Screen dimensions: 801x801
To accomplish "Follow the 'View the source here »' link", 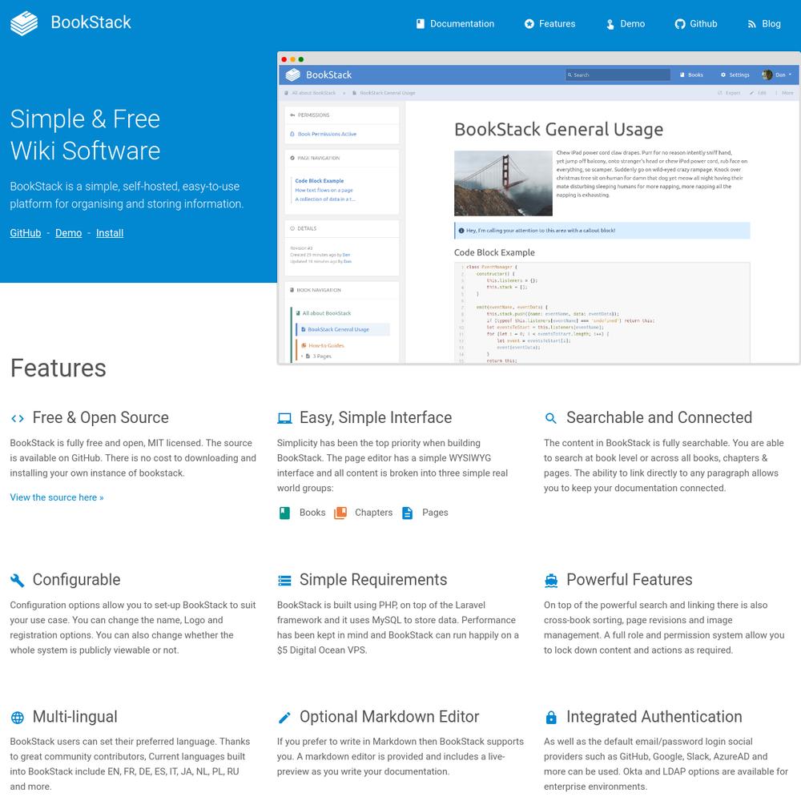I will click(x=57, y=497).
